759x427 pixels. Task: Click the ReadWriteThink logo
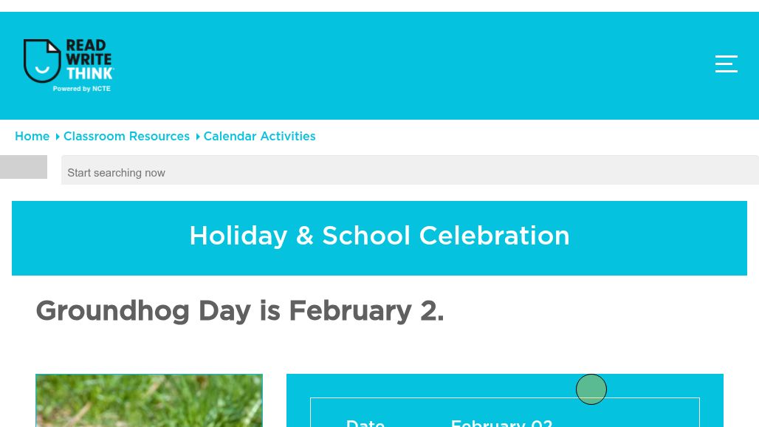pos(69,65)
